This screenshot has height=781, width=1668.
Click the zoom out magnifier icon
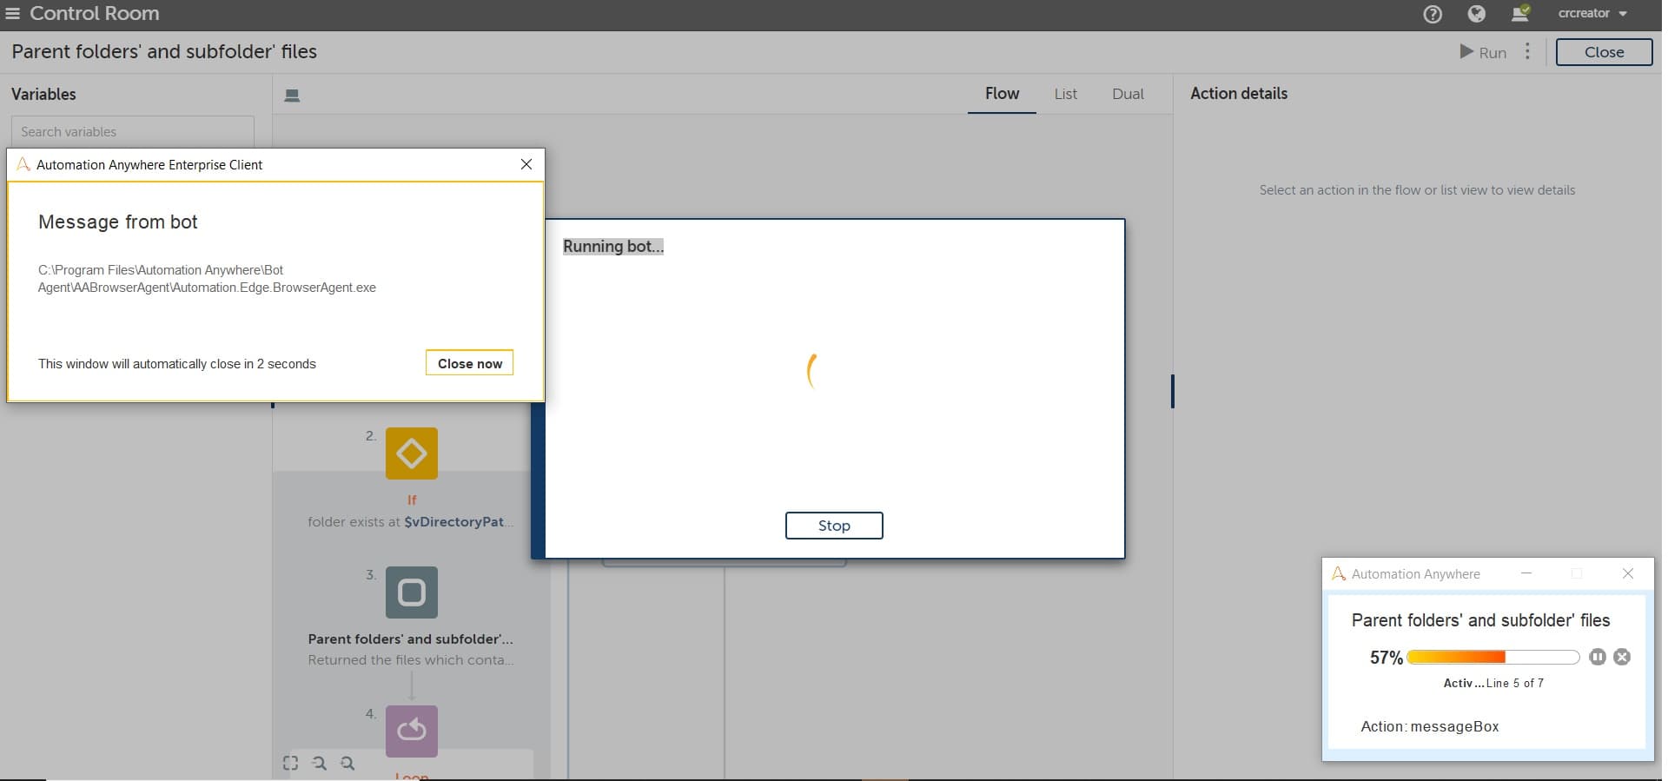point(320,763)
